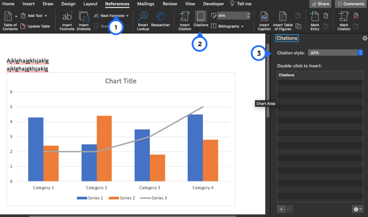Open the gear settings menu in Citations pane

[x=358, y=209]
